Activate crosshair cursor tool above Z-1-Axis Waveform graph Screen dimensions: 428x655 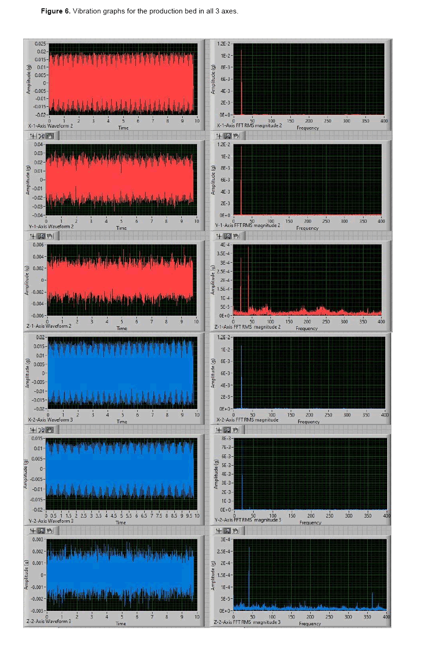tap(33, 236)
